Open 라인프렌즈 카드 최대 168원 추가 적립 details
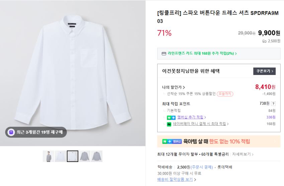 tap(202, 53)
